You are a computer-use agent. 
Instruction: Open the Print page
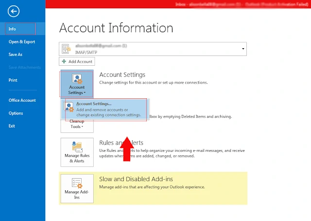(13, 80)
